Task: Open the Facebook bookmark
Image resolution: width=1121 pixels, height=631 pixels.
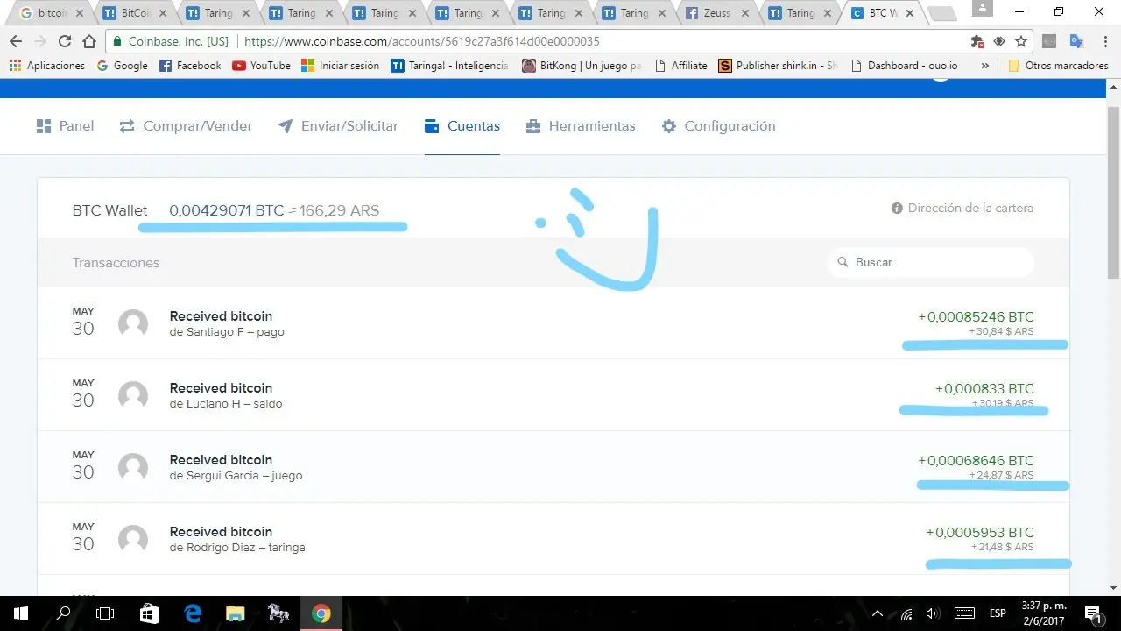Action: click(190, 66)
